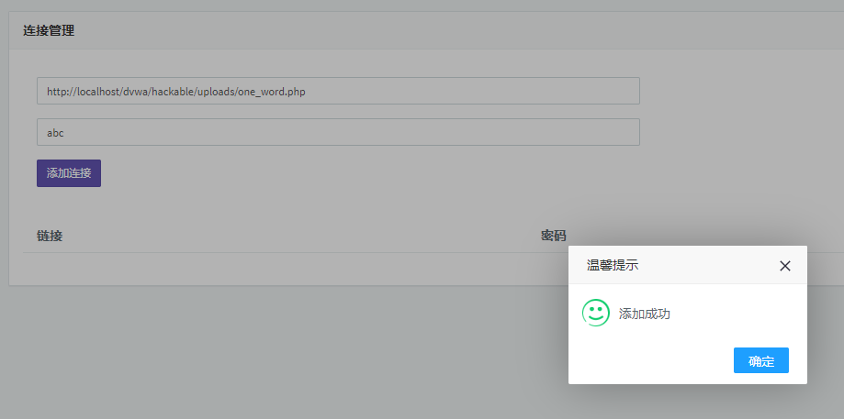Screen dimensions: 844x419
Task: Select the 密码 column header
Action: coord(554,236)
